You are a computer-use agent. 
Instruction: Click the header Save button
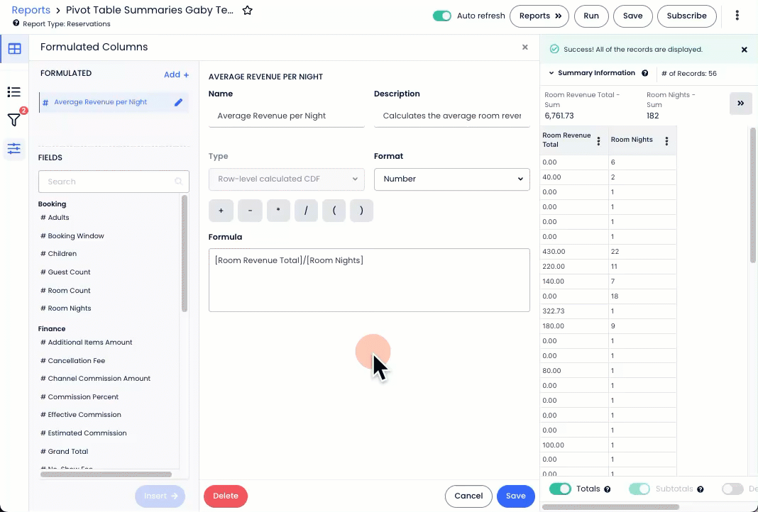click(x=633, y=16)
